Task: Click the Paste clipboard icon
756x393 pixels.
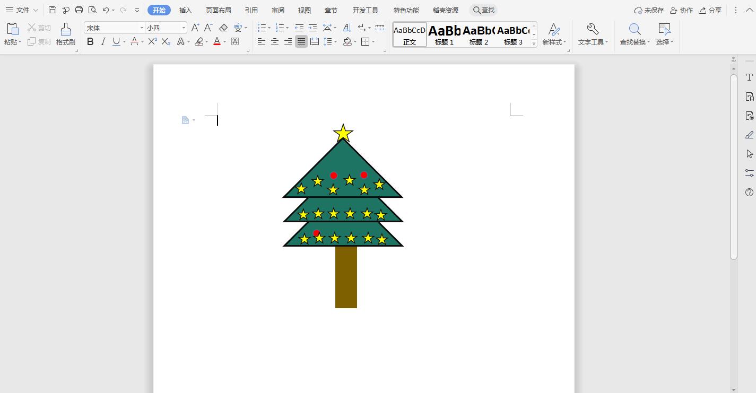Action: (12, 29)
